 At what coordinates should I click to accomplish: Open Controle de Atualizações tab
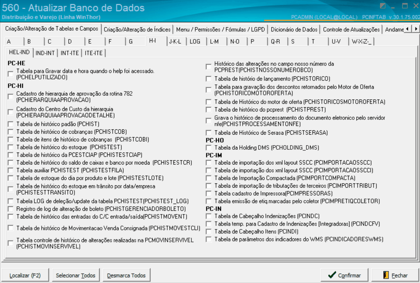[351, 30]
